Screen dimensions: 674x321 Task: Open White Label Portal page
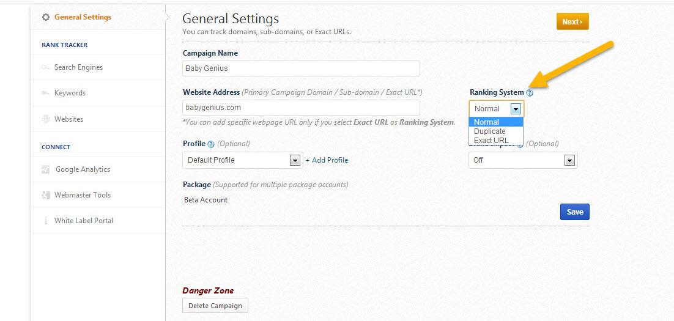tap(83, 221)
